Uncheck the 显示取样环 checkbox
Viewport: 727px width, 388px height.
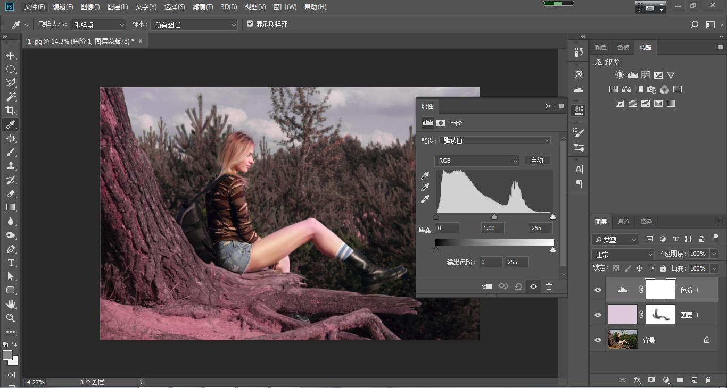pyautogui.click(x=250, y=24)
